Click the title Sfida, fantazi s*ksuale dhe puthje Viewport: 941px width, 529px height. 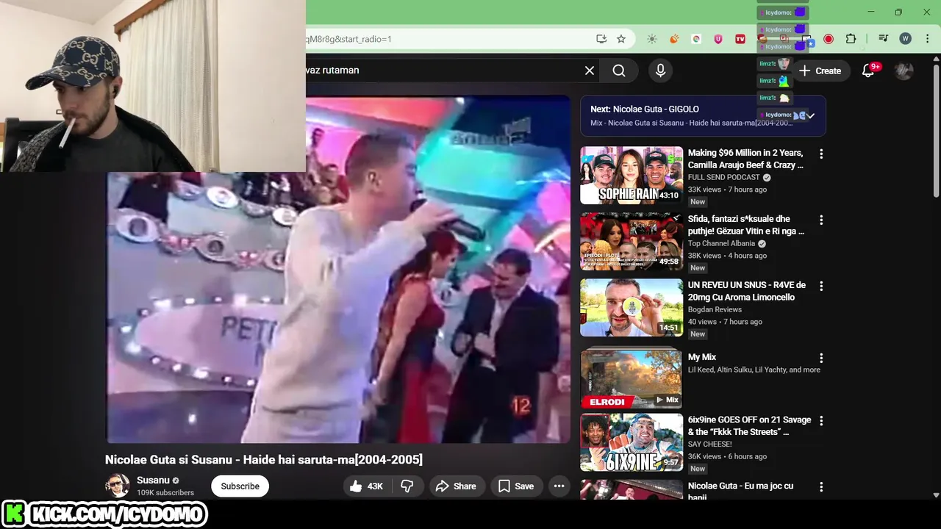click(x=746, y=225)
